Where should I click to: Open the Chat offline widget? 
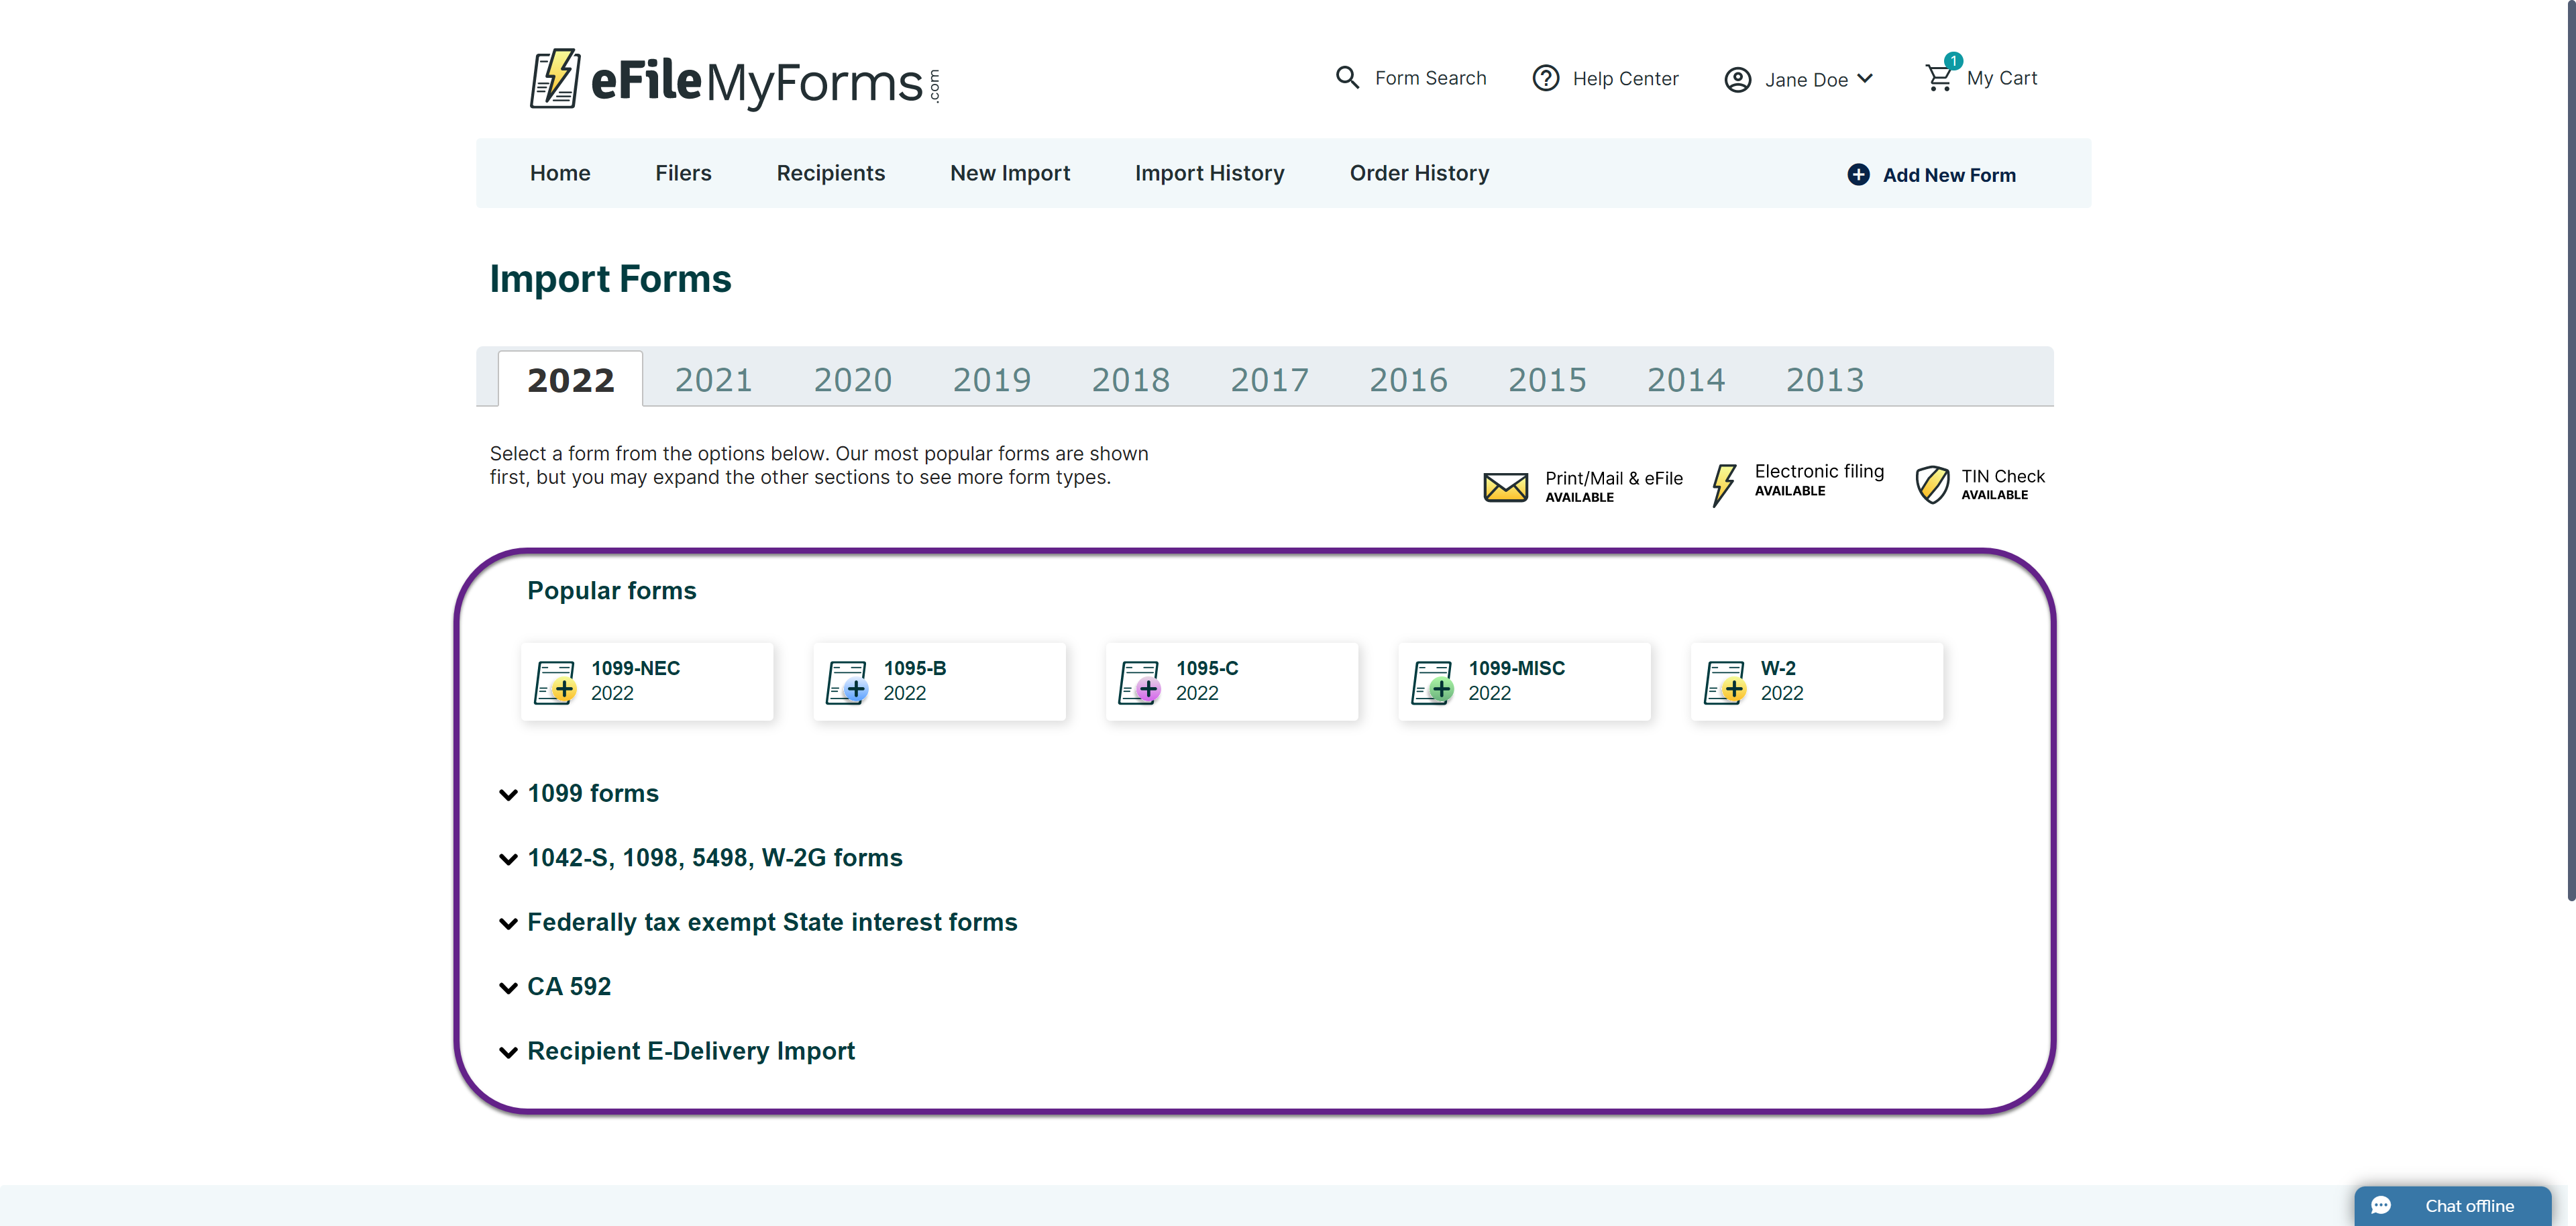[2452, 1206]
